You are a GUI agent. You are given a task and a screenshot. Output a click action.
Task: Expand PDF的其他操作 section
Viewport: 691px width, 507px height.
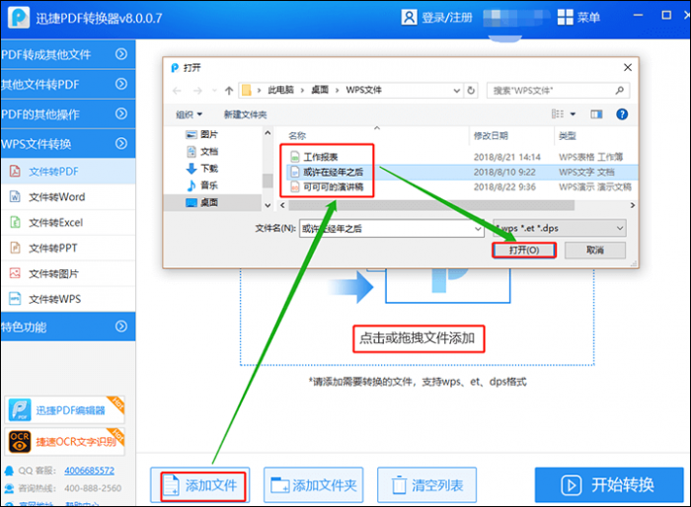click(68, 114)
